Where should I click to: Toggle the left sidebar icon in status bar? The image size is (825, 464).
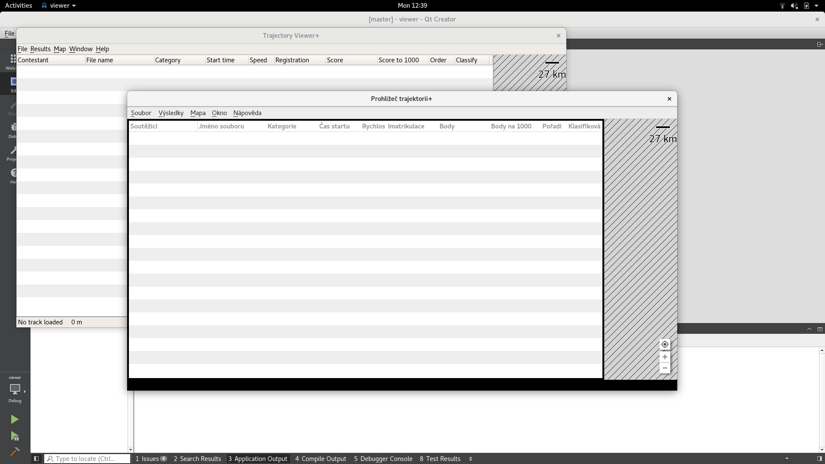point(37,459)
